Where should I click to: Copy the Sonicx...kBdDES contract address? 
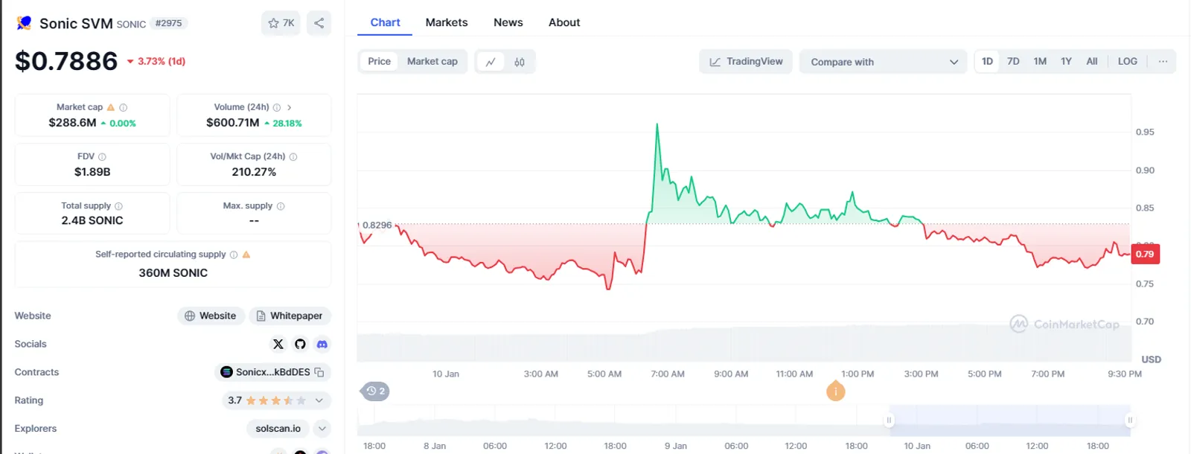click(x=319, y=372)
